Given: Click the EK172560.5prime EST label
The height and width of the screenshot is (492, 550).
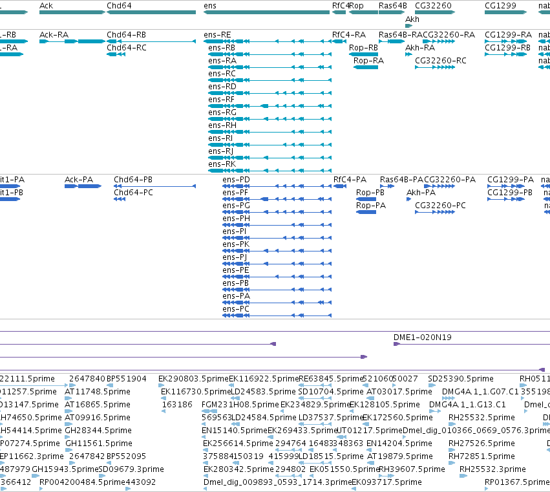Looking at the screenshot, I should tap(397, 418).
